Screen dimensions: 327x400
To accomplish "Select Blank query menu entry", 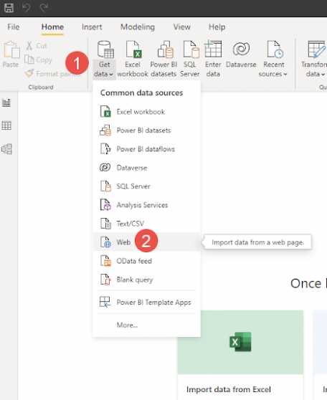I will pos(146,280).
